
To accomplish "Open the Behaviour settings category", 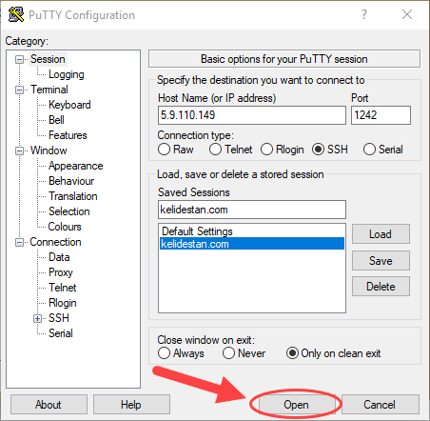I will (71, 181).
